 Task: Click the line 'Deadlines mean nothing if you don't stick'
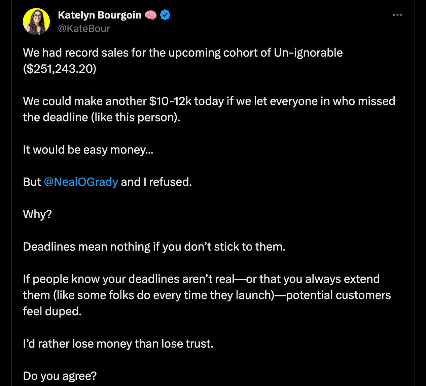pyautogui.click(x=154, y=247)
